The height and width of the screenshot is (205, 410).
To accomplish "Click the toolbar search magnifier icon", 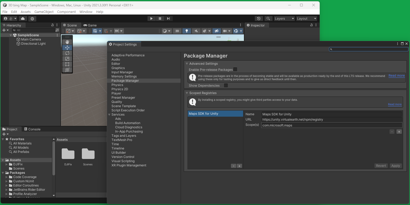I will (x=268, y=19).
